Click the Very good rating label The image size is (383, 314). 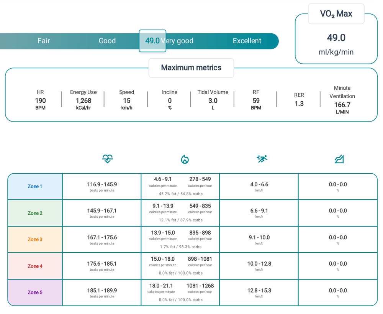point(177,41)
